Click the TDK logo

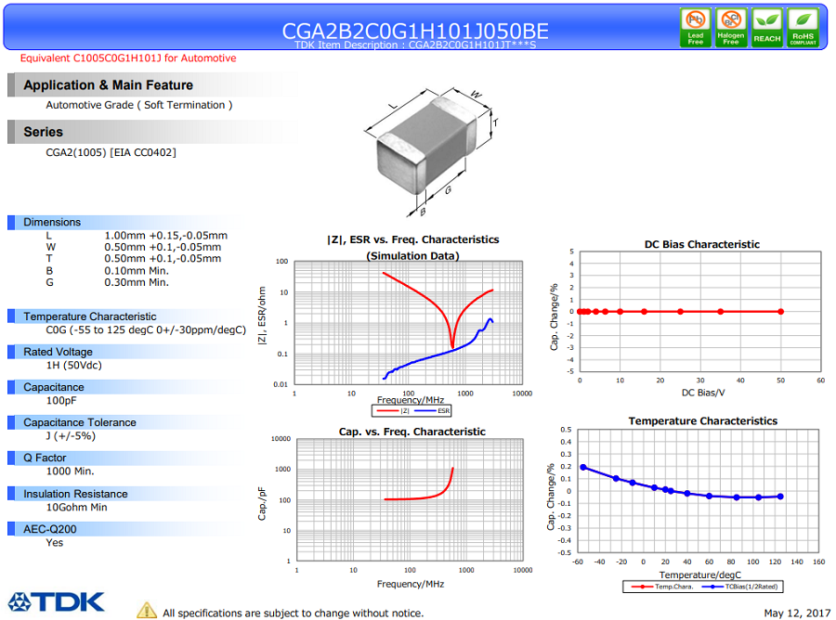click(x=56, y=601)
